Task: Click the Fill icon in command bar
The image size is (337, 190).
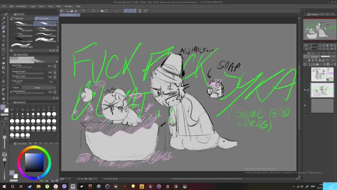Action: pos(102,11)
